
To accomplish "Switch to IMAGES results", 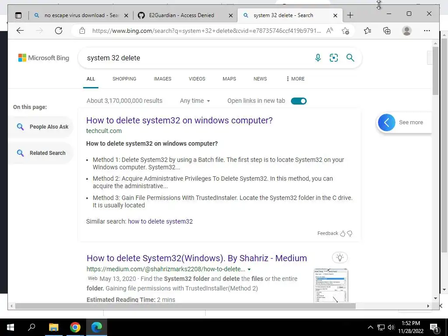I will pyautogui.click(x=163, y=79).
